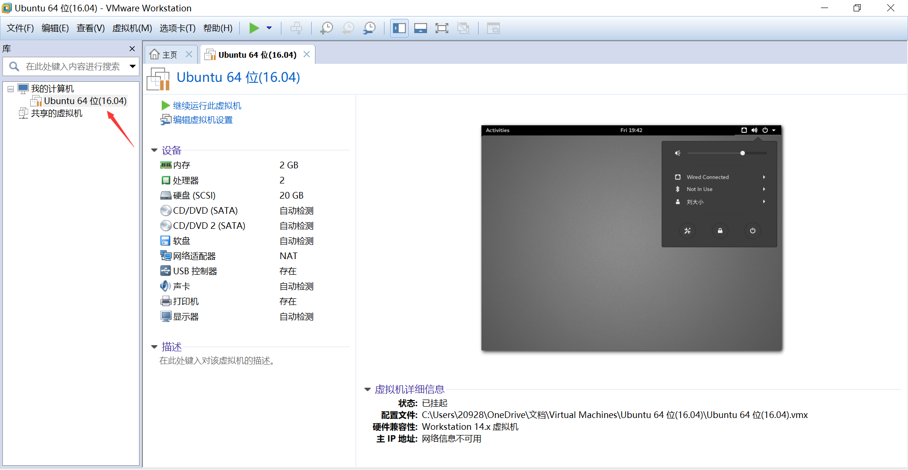Click the 网络适配器 network adapter icon

[166, 256]
